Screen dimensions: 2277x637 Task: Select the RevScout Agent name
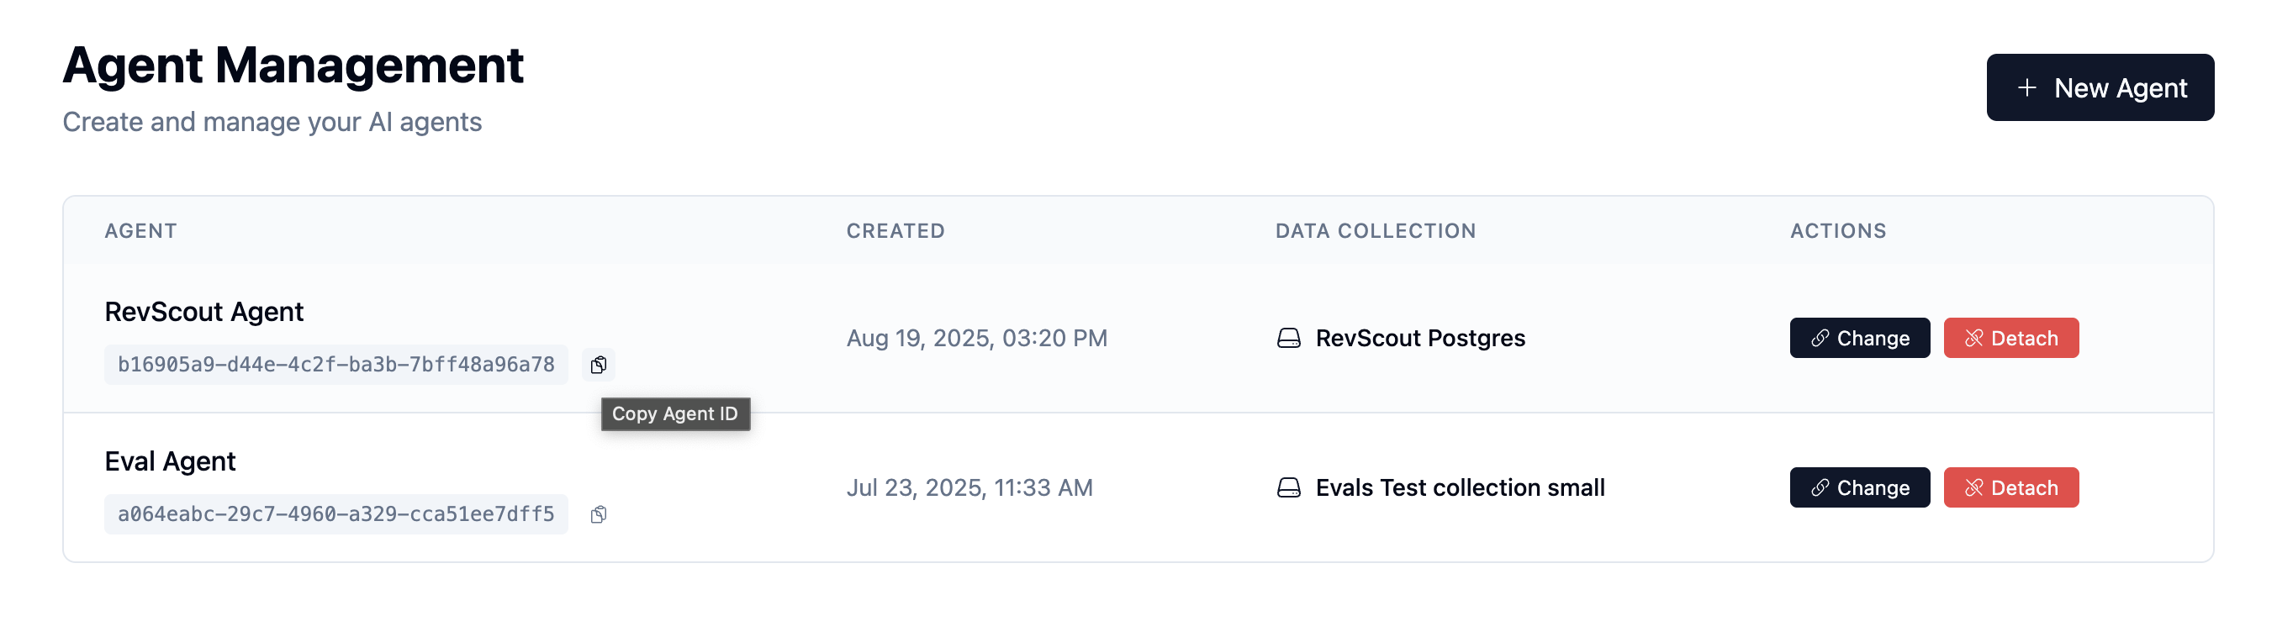pyautogui.click(x=203, y=312)
